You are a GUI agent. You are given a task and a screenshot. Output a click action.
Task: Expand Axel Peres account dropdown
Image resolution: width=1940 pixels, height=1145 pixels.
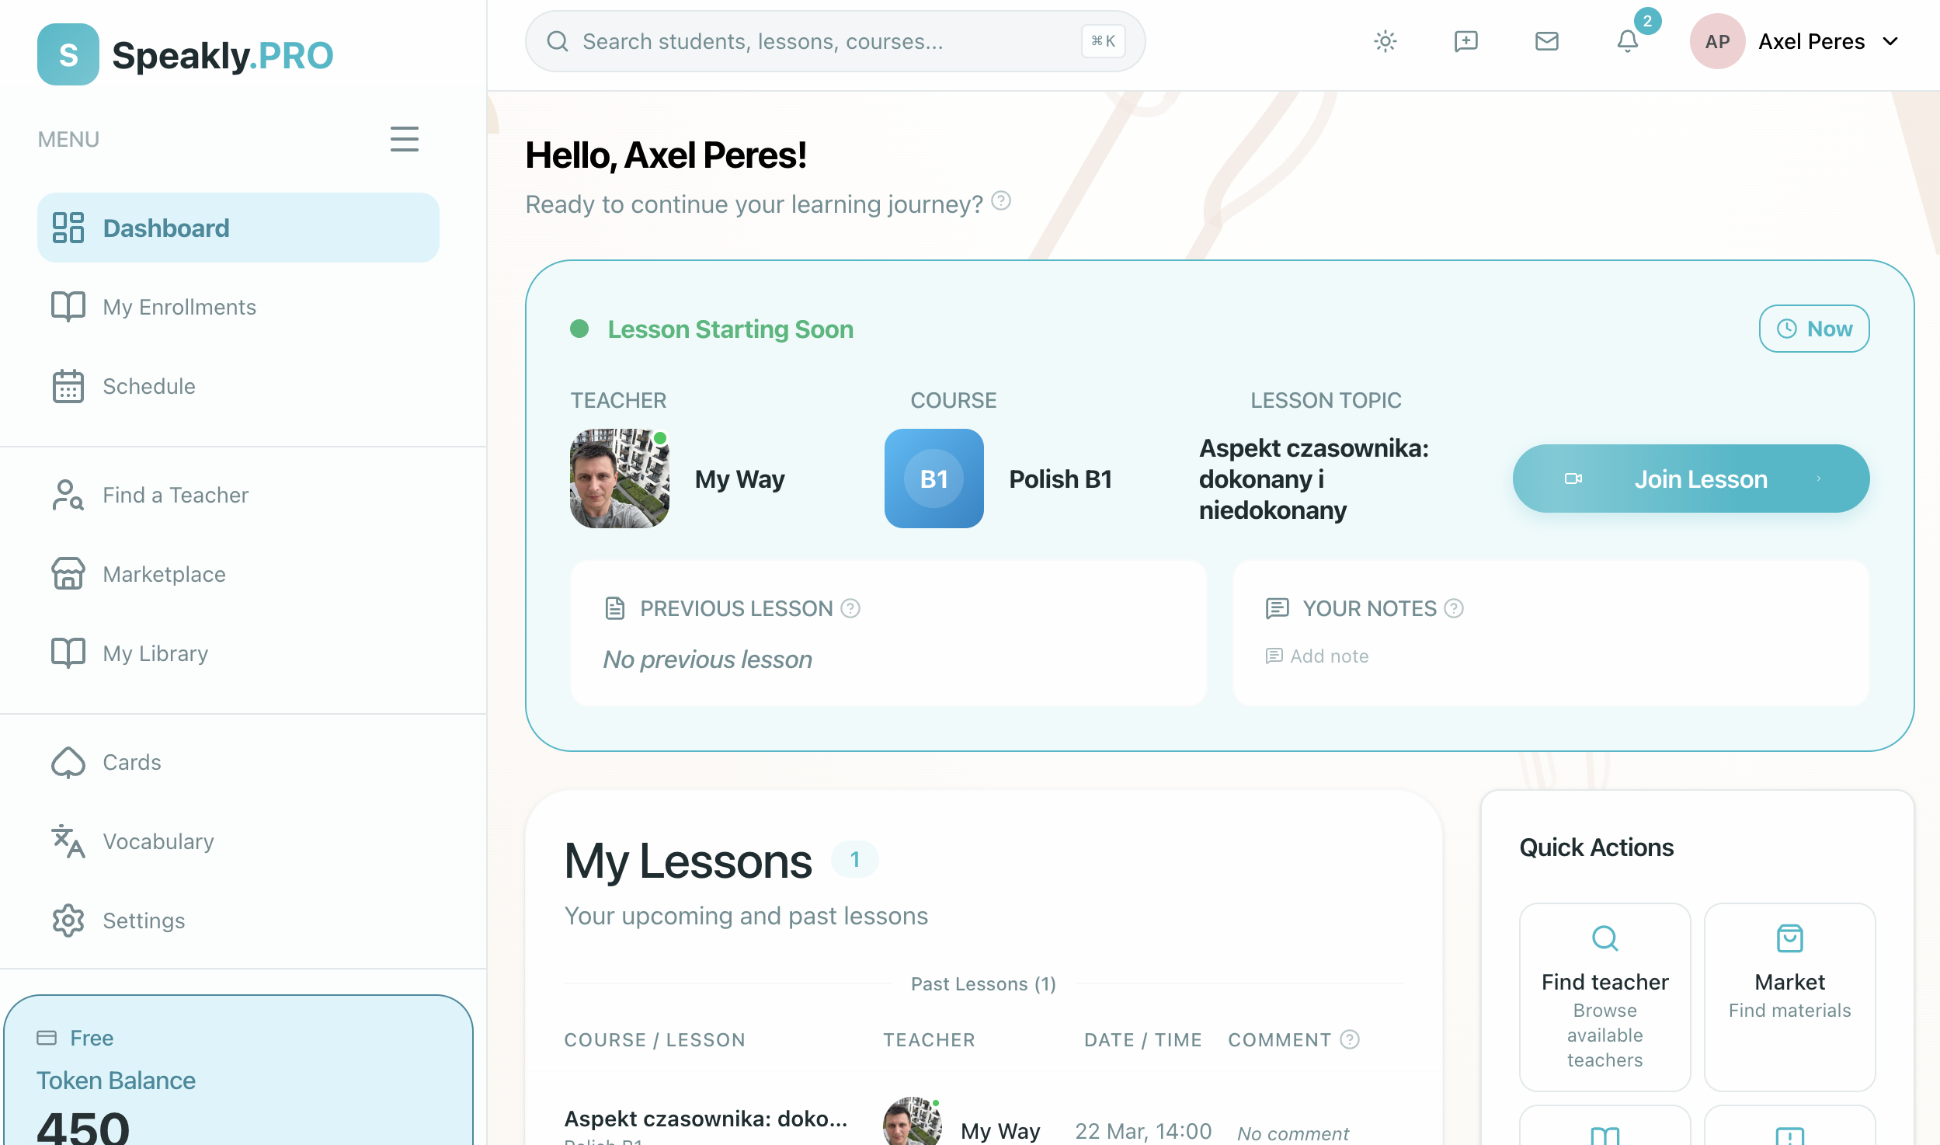[x=1890, y=41]
